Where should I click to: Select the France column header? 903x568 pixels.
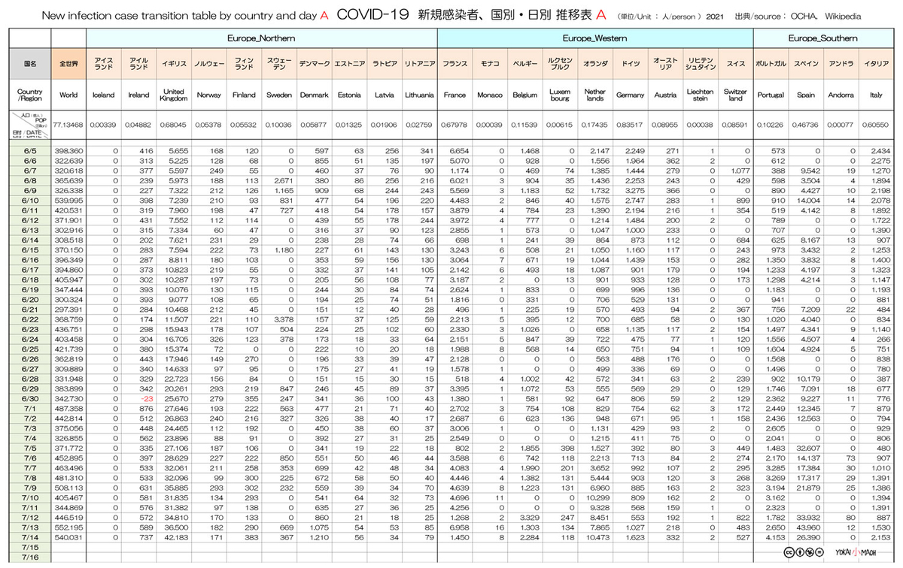[x=455, y=95]
